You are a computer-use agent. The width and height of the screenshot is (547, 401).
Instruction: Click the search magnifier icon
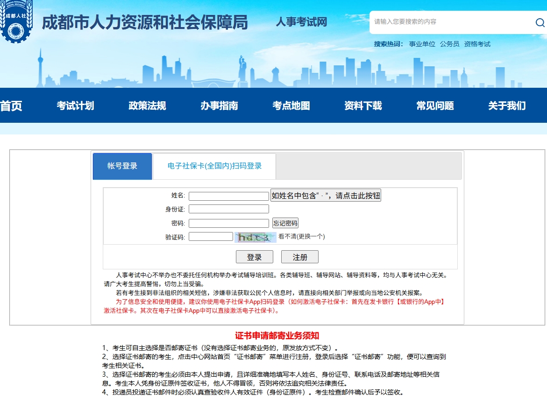coord(540,23)
